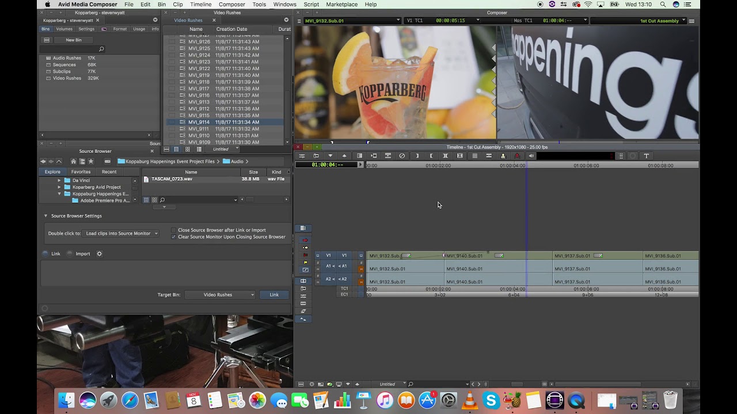This screenshot has width=737, height=414.
Task: Expand the Da Vinci folder
Action: point(59,181)
